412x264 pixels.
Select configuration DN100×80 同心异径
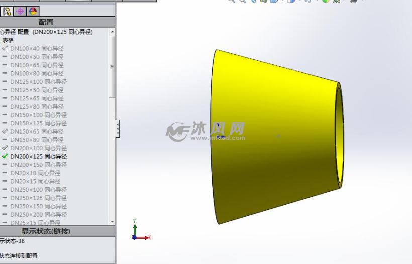(37, 73)
